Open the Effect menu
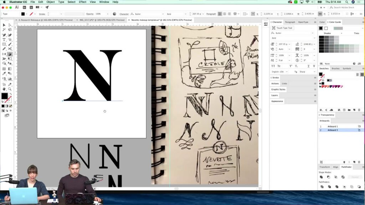The width and height of the screenshot is (365, 205). [x=82, y=2]
